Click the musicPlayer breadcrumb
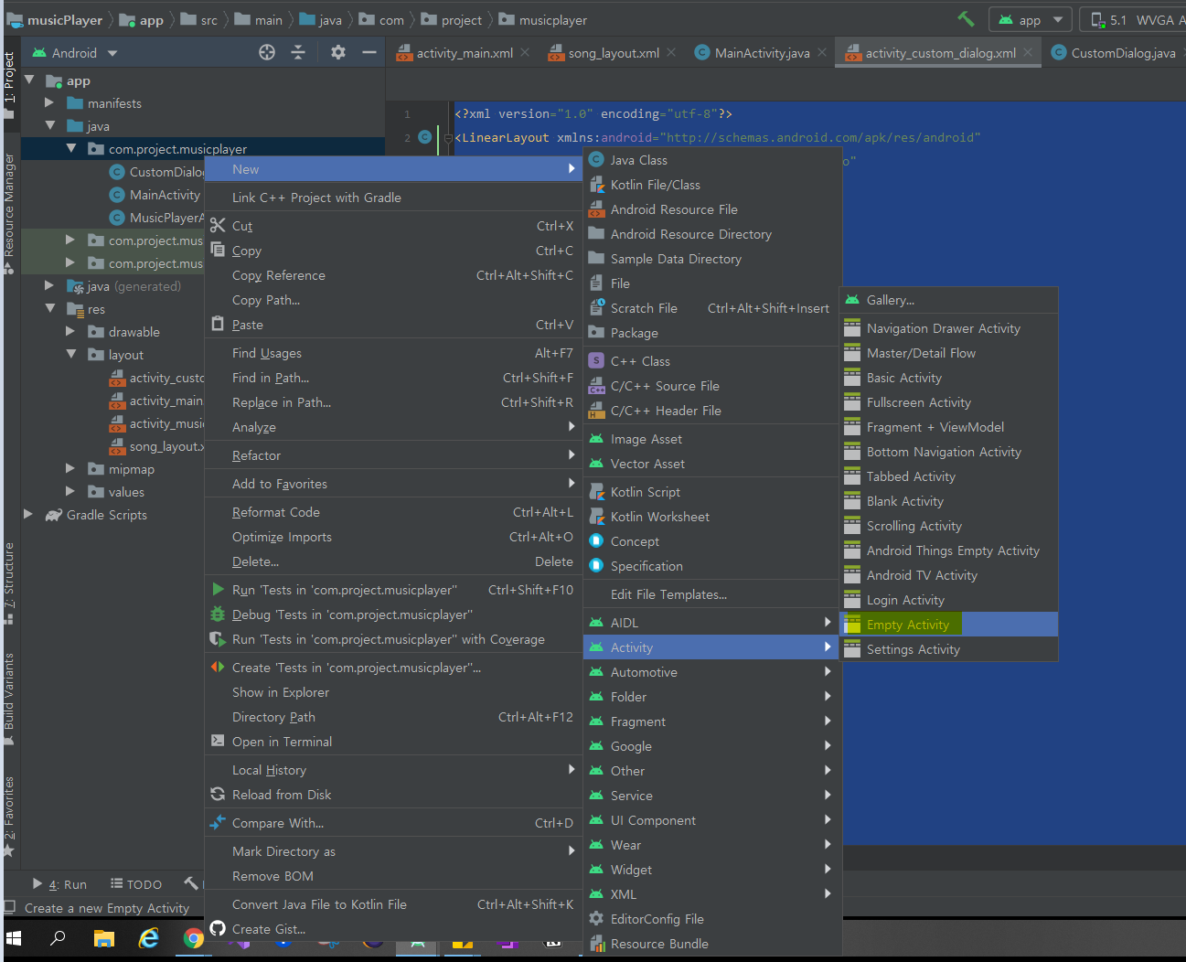Image resolution: width=1186 pixels, height=962 pixels. click(55, 19)
